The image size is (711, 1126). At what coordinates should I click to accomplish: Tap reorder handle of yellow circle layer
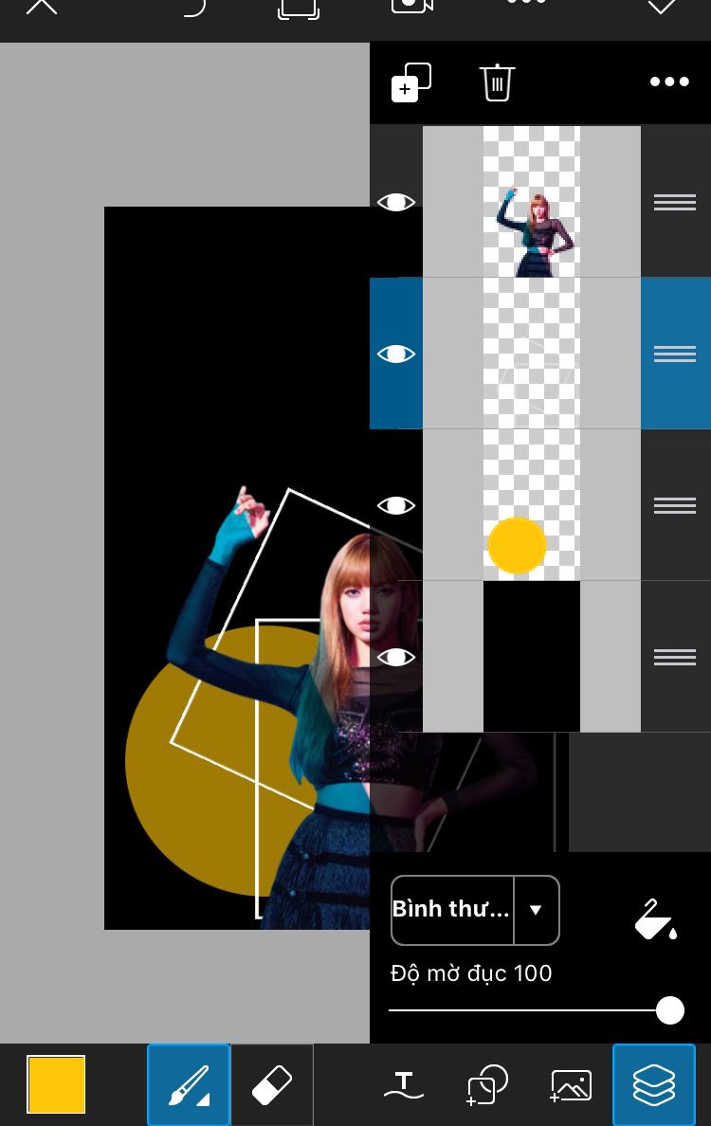click(x=674, y=505)
